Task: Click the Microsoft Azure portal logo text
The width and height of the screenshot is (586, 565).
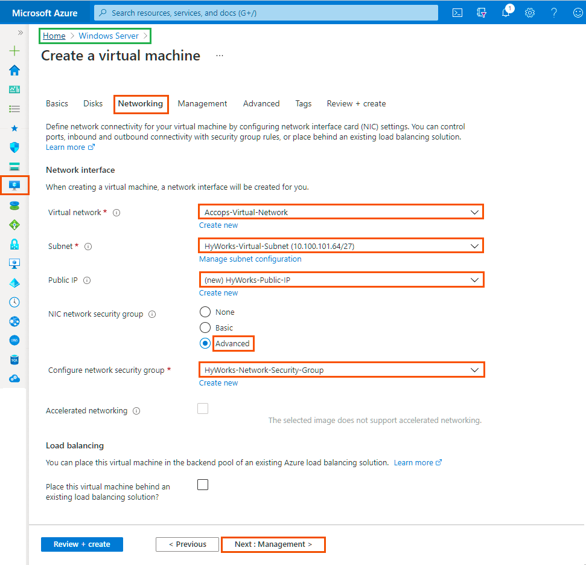Action: coord(45,13)
